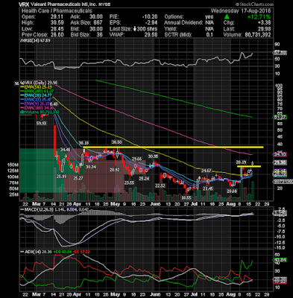
Task: Click the 38.50 price annotation
Action: (116, 142)
